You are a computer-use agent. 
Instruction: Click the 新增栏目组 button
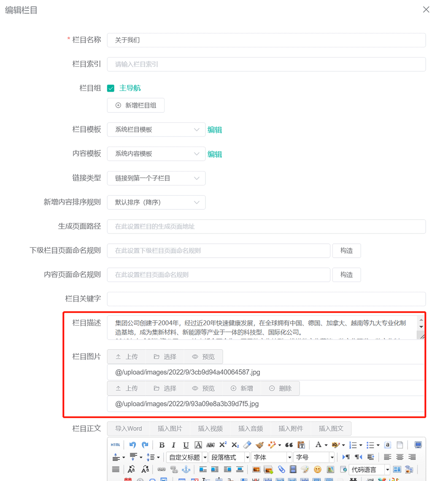[x=136, y=106]
